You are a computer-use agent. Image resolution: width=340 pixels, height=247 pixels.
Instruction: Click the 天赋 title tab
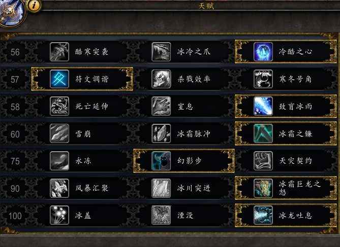click(206, 6)
